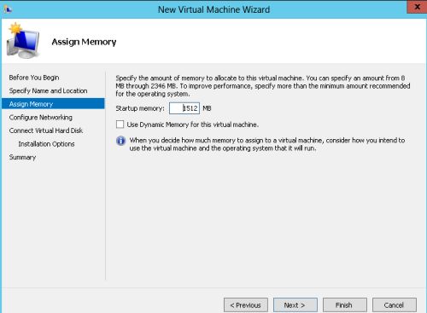Cancel the virtual machine wizard
This screenshot has height=313, width=427.
(x=395, y=305)
